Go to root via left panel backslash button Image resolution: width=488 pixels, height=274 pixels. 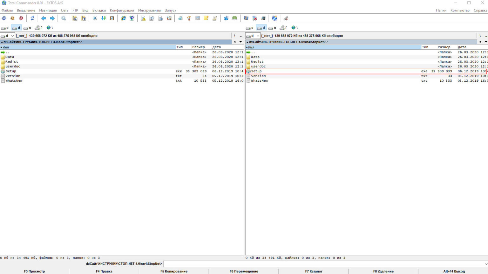tap(235, 36)
